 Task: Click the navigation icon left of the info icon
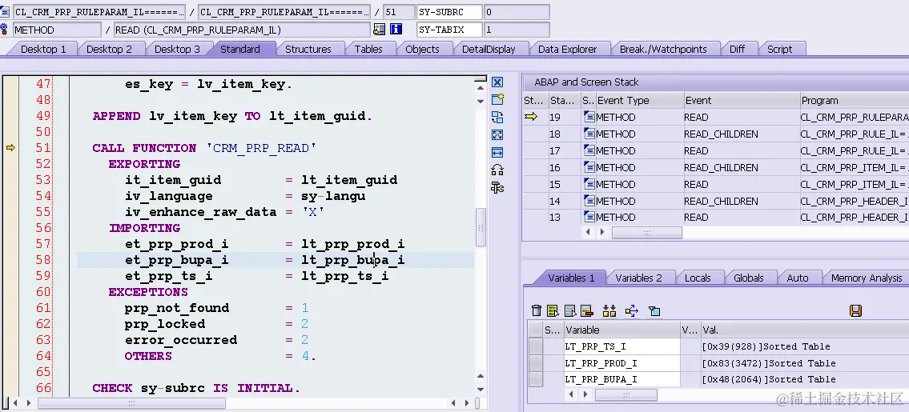click(x=379, y=29)
